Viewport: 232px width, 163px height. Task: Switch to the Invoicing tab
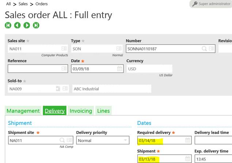click(x=81, y=111)
